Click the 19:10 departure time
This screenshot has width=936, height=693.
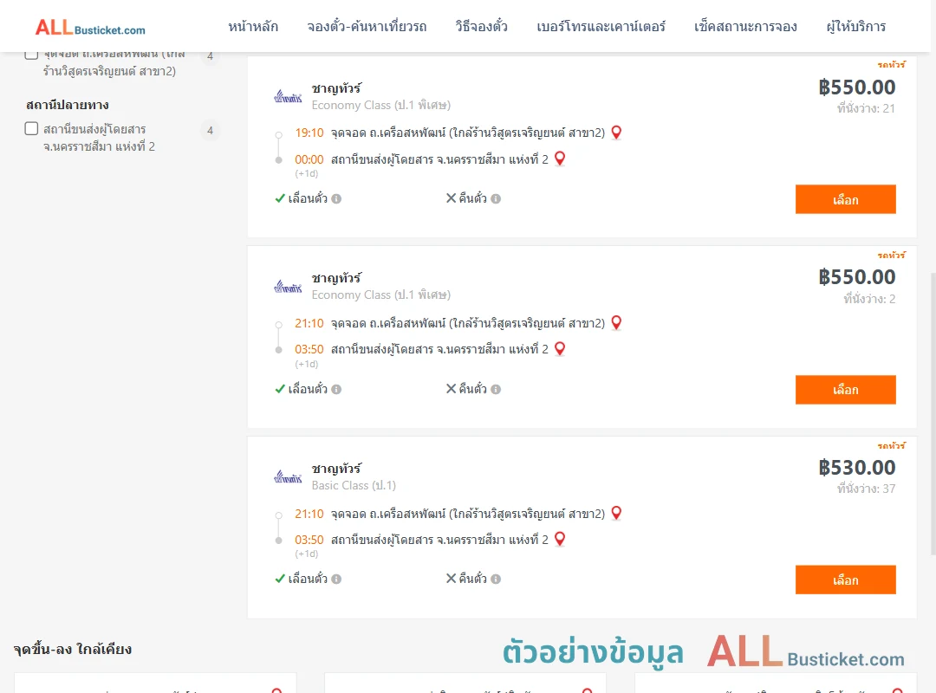coord(309,133)
